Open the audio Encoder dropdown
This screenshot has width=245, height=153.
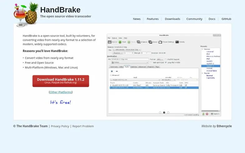click(x=168, y=80)
